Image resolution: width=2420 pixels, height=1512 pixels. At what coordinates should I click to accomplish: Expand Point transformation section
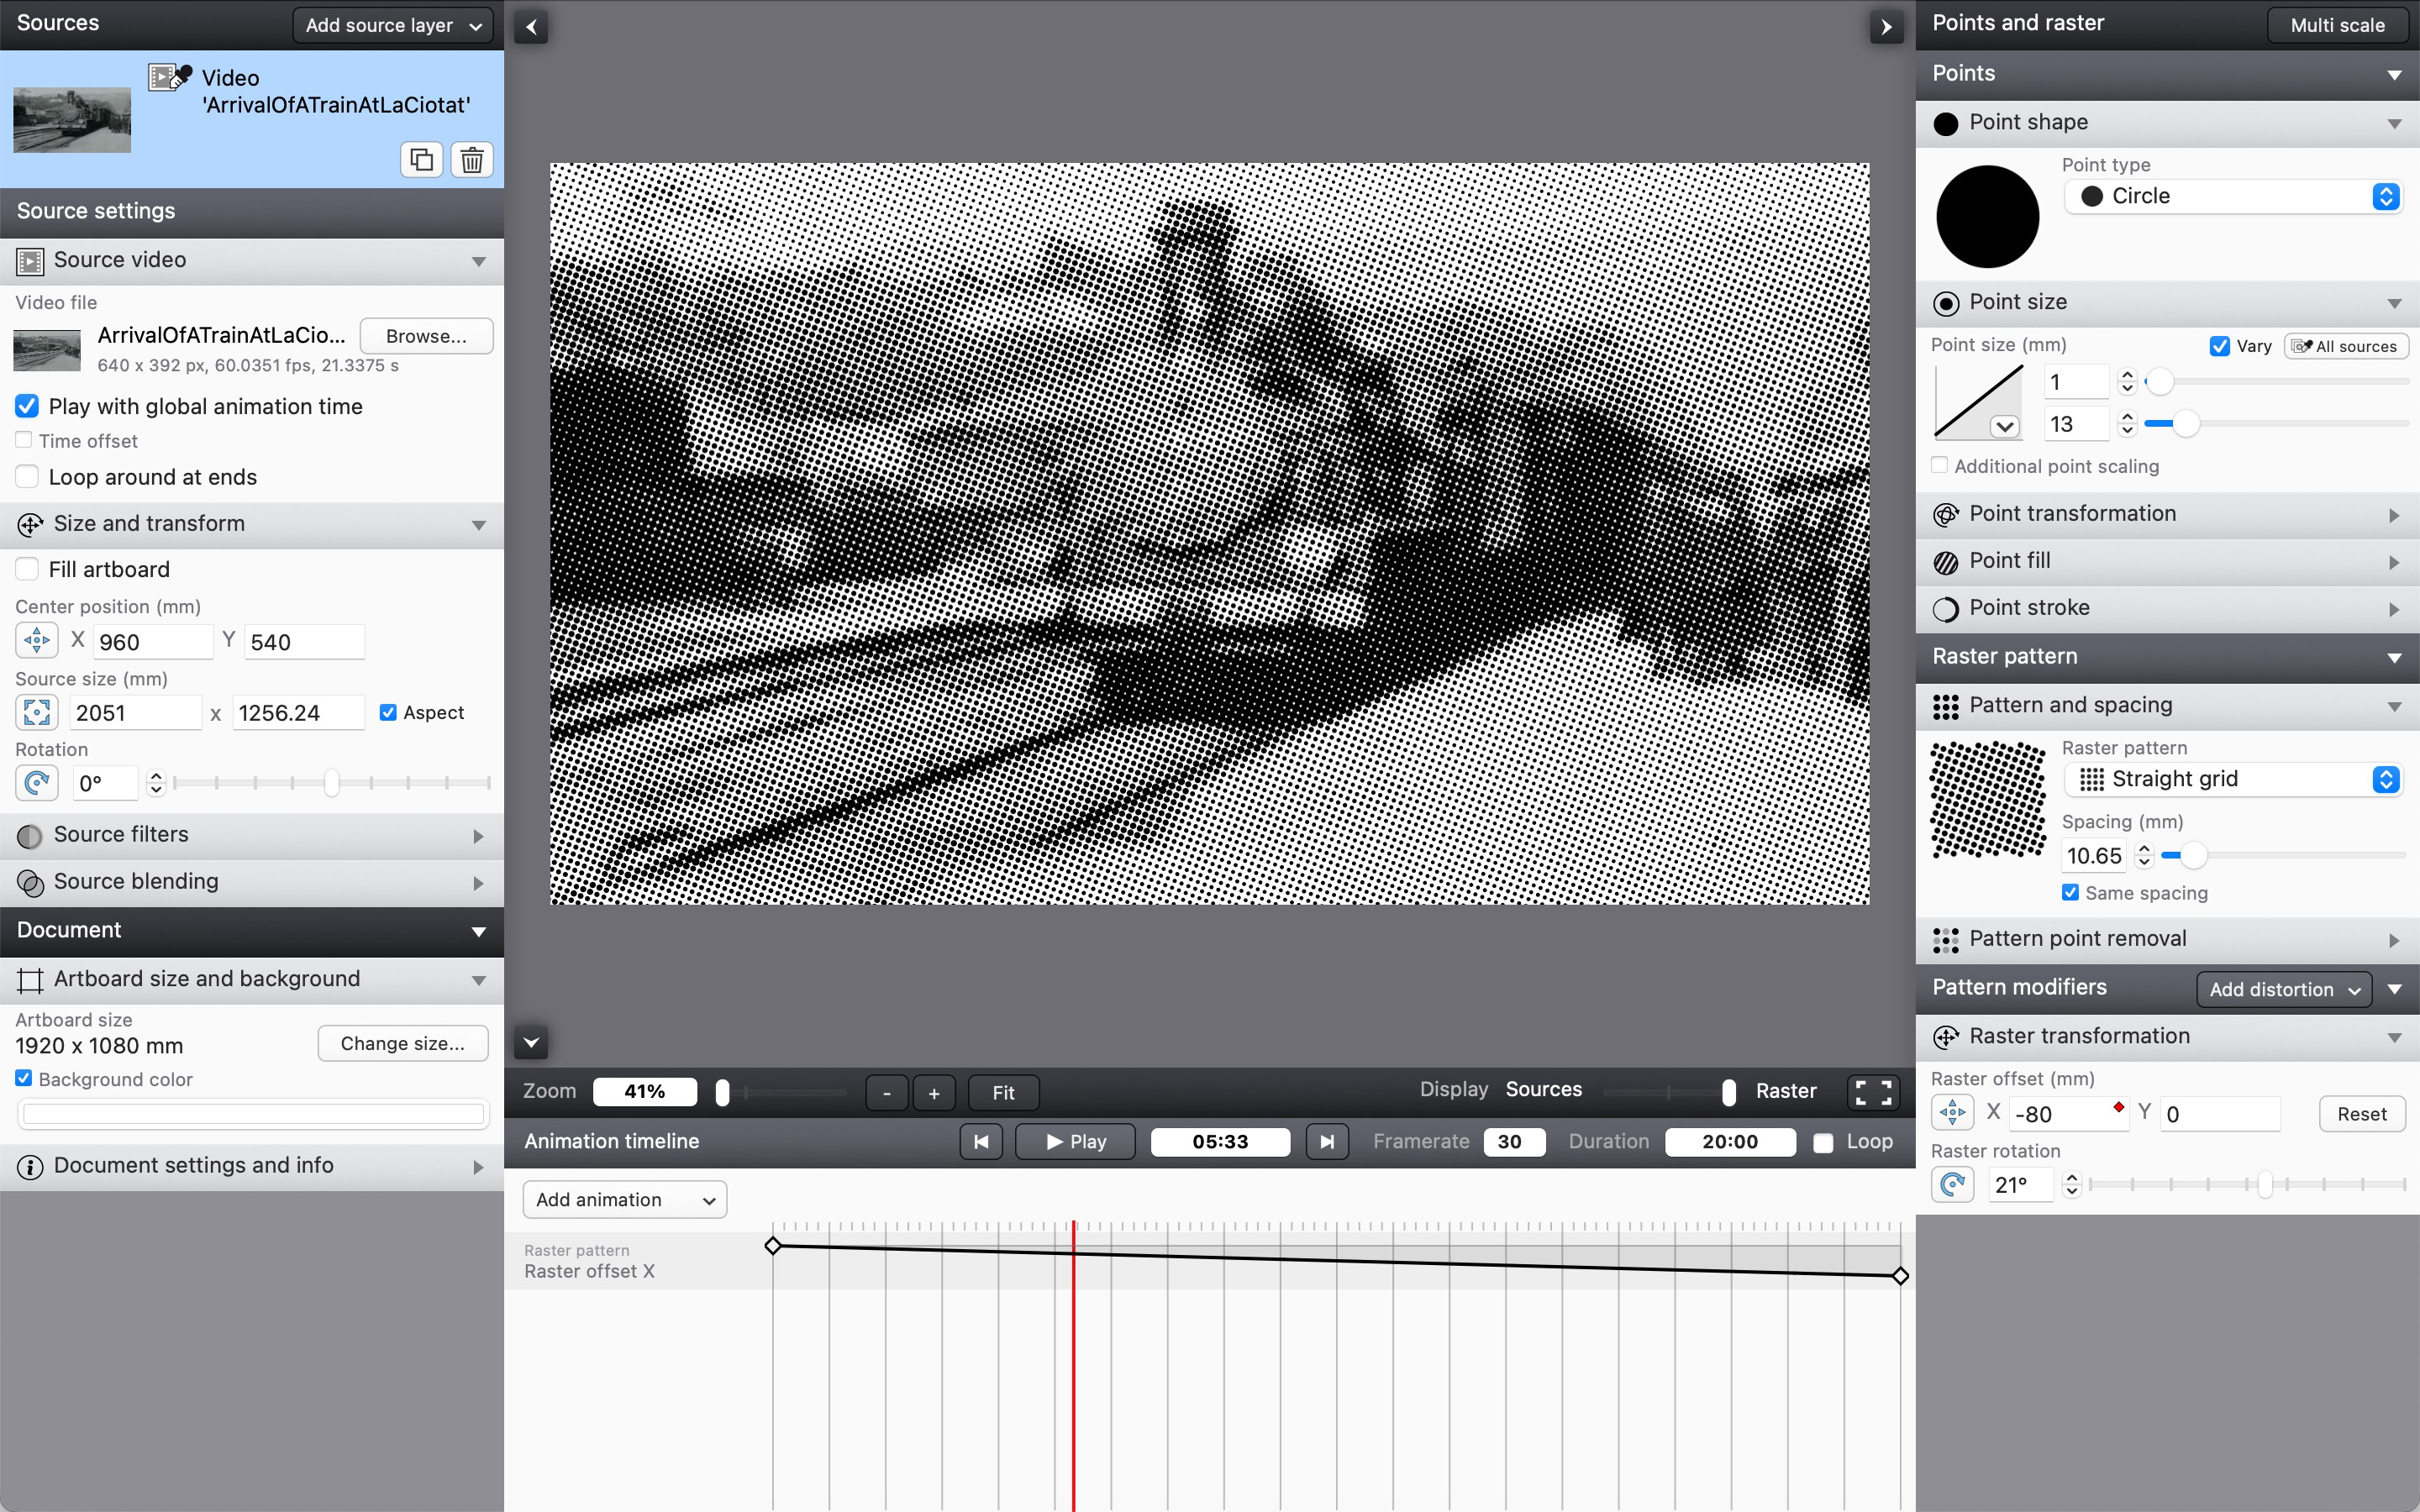[2394, 515]
